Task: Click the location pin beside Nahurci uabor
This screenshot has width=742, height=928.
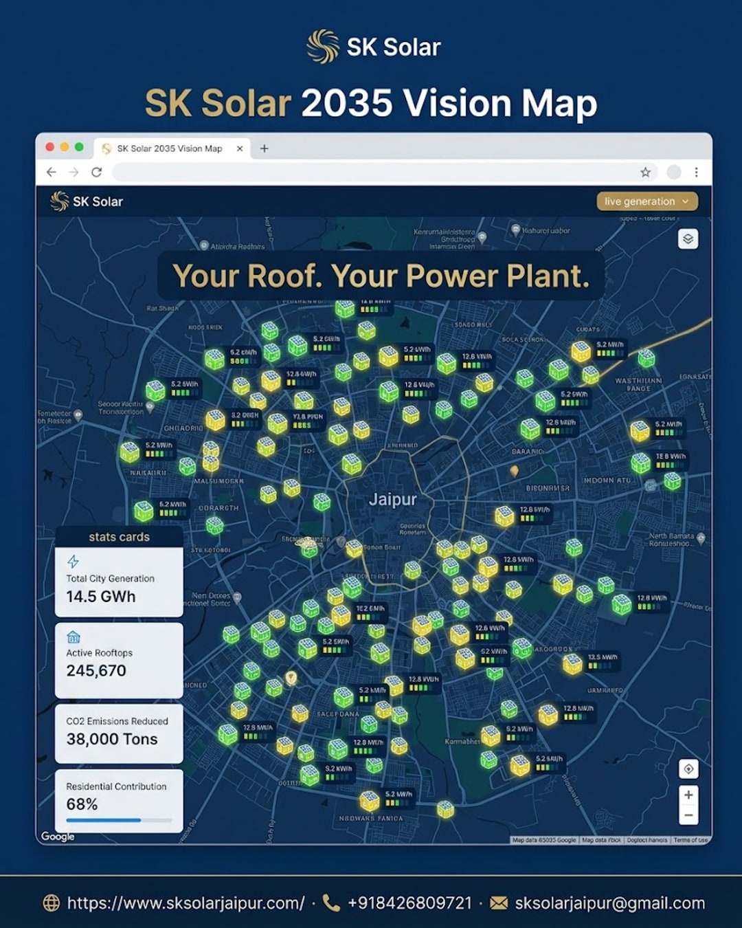Action: point(515,230)
